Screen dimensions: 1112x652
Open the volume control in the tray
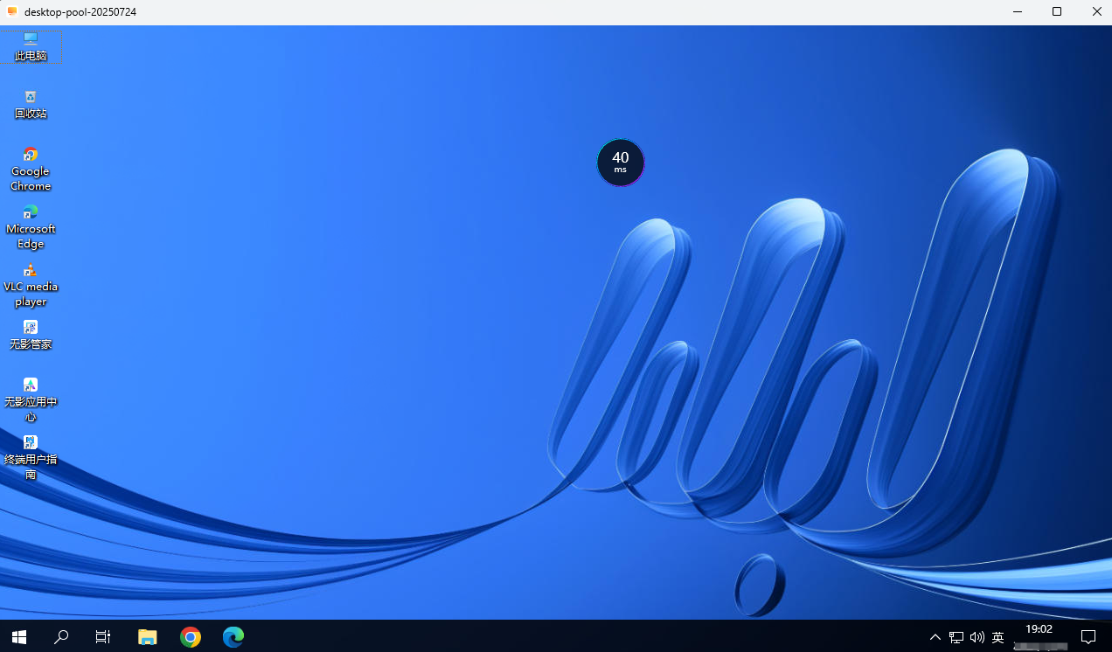tap(977, 638)
